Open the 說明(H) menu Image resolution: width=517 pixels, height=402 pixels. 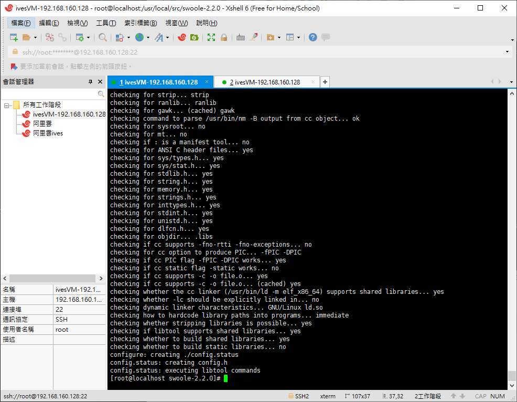207,23
